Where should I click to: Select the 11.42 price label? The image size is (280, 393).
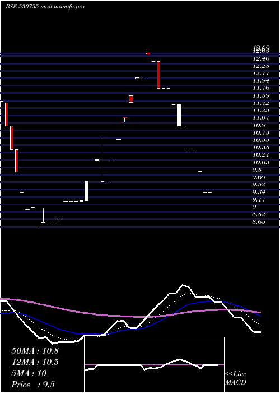tap(261, 103)
